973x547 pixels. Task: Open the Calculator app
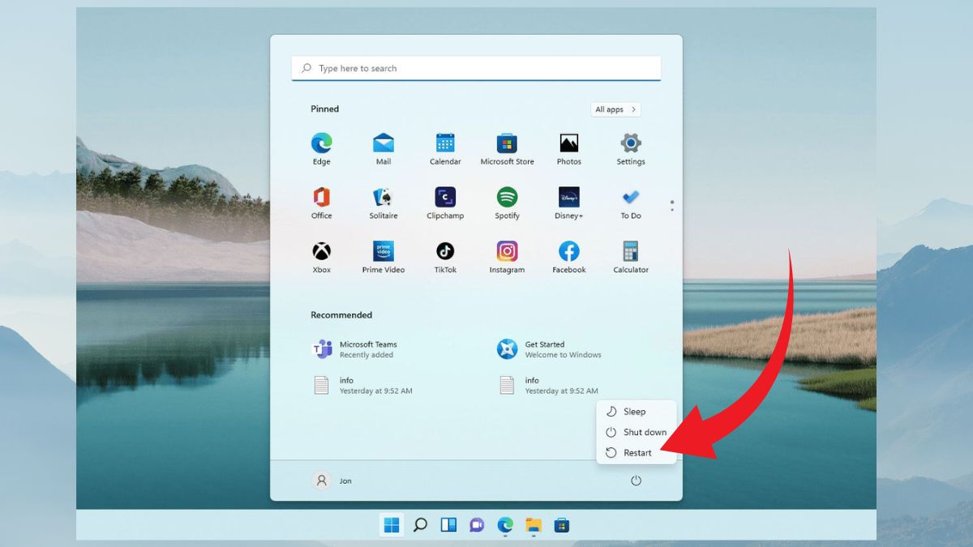[631, 258]
